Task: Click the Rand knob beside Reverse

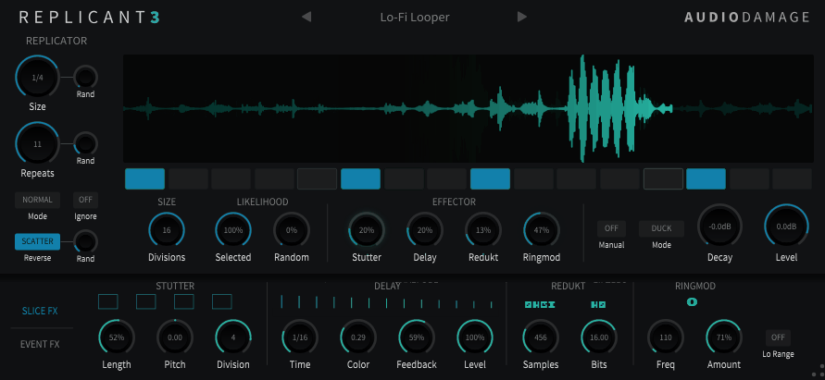Action: [x=85, y=241]
